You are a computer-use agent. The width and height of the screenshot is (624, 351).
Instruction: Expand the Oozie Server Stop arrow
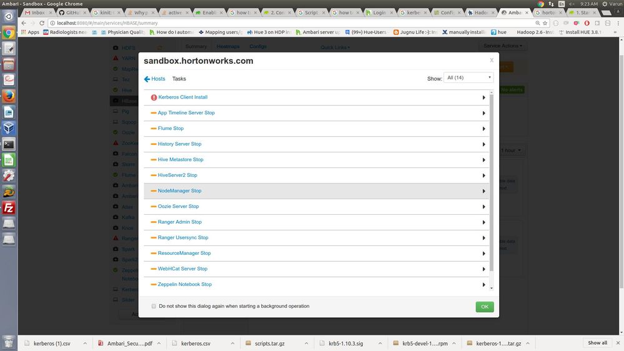(x=483, y=207)
